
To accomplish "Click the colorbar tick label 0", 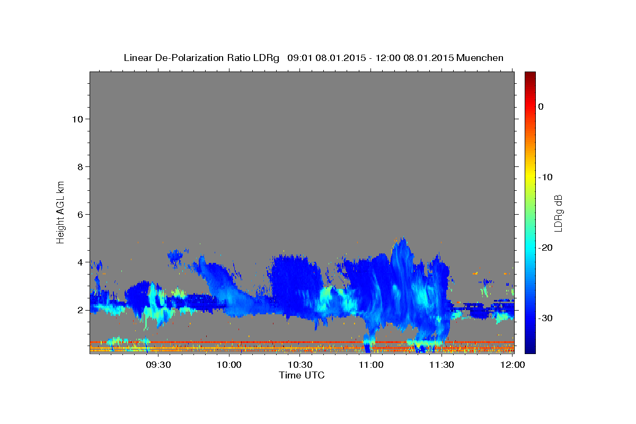I will [x=541, y=107].
